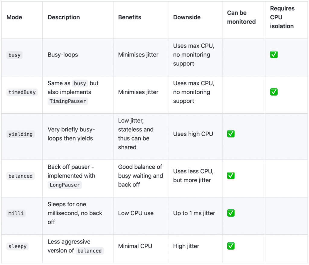Click the milli row monitored checkmark

click(231, 213)
